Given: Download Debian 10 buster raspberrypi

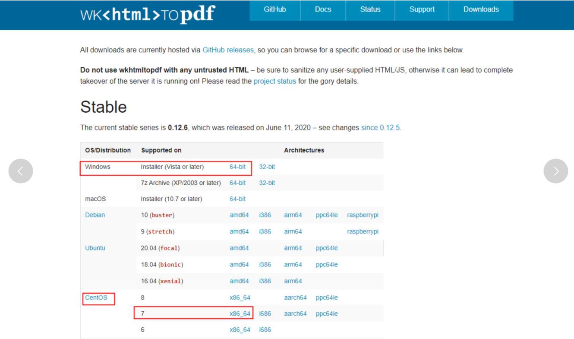Looking at the screenshot, I should point(363,215).
